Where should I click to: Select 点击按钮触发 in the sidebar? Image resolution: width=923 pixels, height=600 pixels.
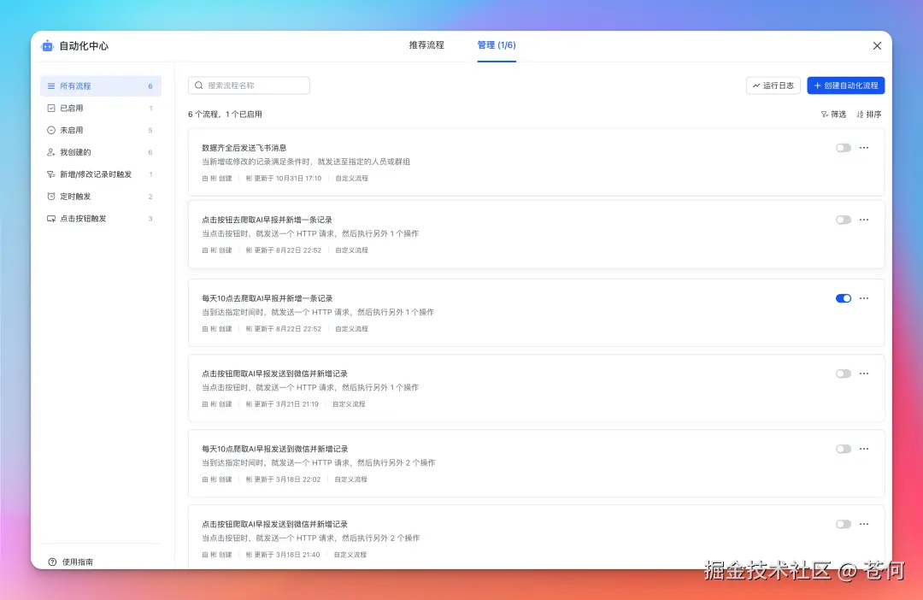click(82, 218)
